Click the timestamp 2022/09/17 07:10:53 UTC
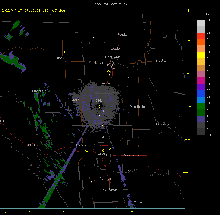220x215 pixels. (25, 11)
